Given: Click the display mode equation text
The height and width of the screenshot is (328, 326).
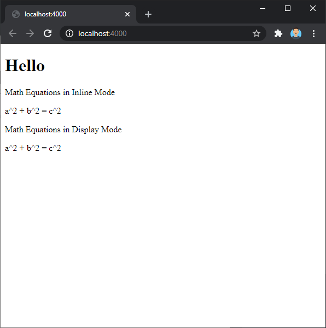Looking at the screenshot, I should pos(33,148).
